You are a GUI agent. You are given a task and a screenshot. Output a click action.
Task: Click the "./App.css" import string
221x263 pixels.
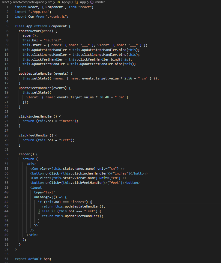pyautogui.click(x=39, y=12)
